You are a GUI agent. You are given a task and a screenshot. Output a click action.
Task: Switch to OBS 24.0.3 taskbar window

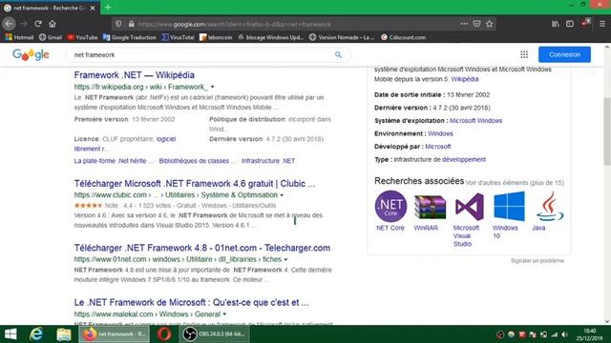(214, 334)
